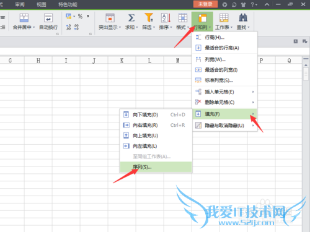Expand the Find dropdown arrow
This screenshot has width=310, height=232.
coord(249,27)
